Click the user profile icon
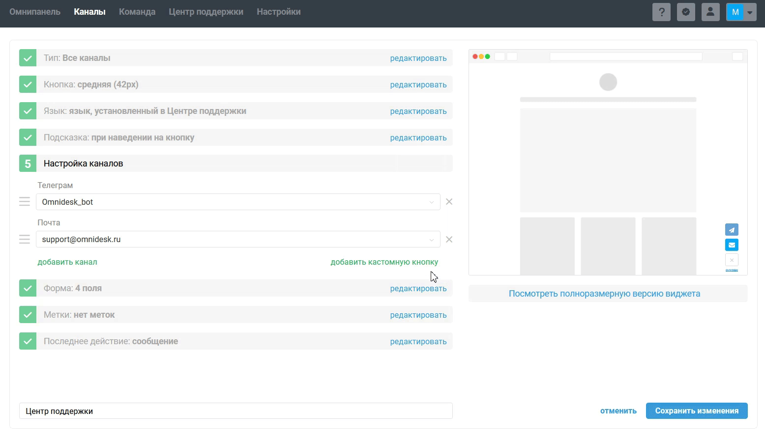 tap(710, 12)
